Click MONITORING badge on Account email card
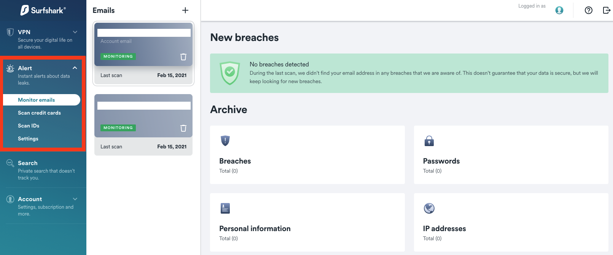This screenshot has width=613, height=255. (118, 57)
